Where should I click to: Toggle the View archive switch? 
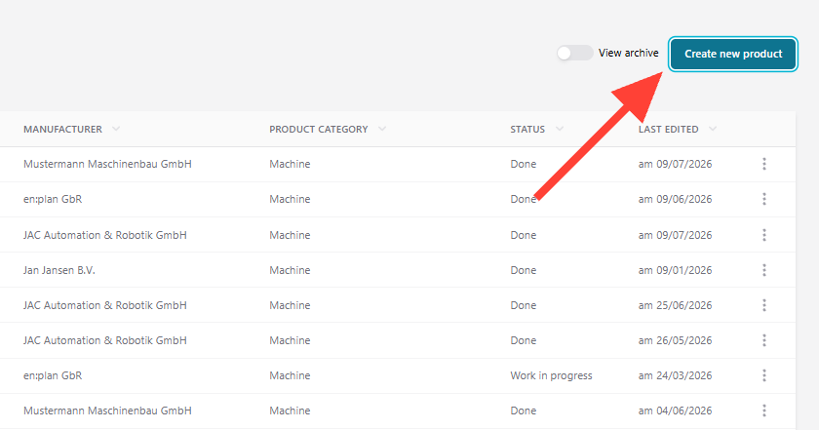click(574, 53)
